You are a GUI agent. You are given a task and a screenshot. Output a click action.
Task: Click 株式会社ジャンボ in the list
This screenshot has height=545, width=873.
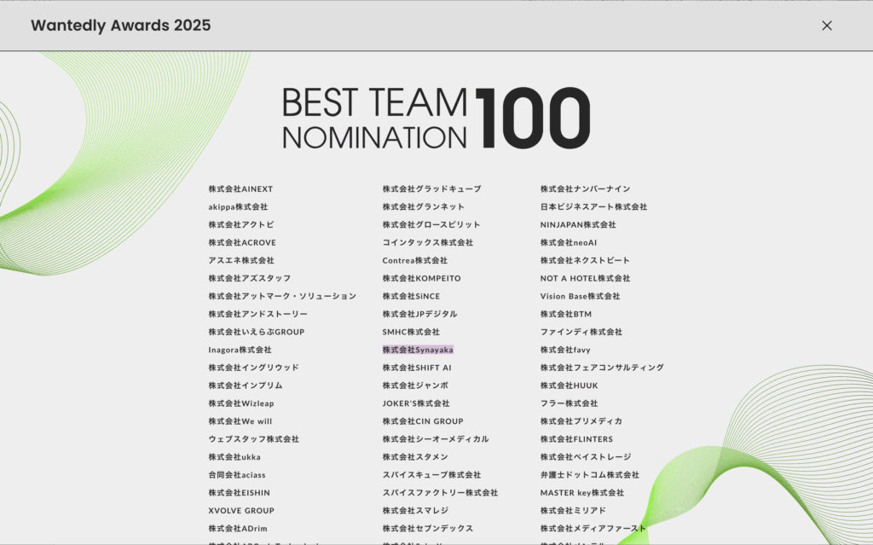(x=415, y=385)
